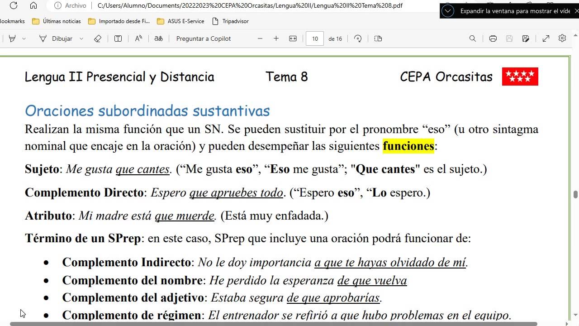Ask Copilot about this PDF
The image size is (579, 326).
[x=204, y=38]
